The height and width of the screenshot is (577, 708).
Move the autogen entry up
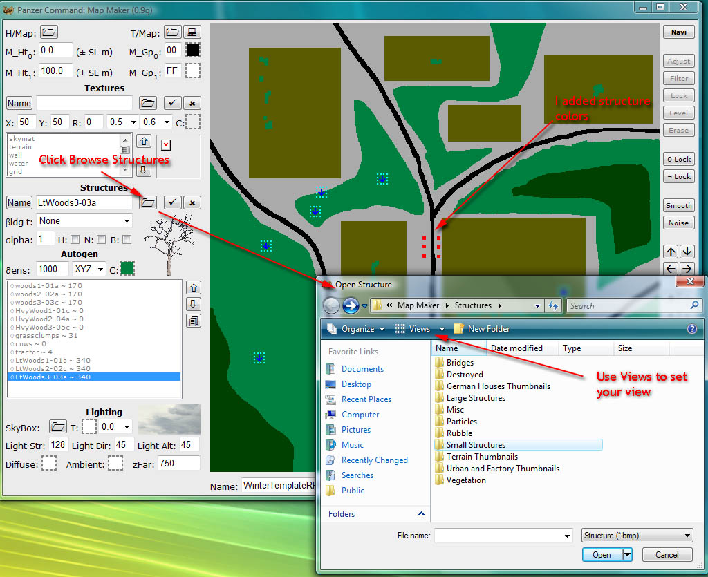194,288
